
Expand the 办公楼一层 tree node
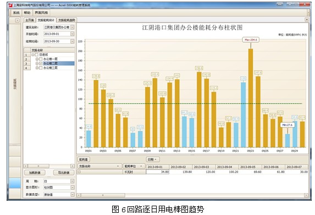point(37,59)
